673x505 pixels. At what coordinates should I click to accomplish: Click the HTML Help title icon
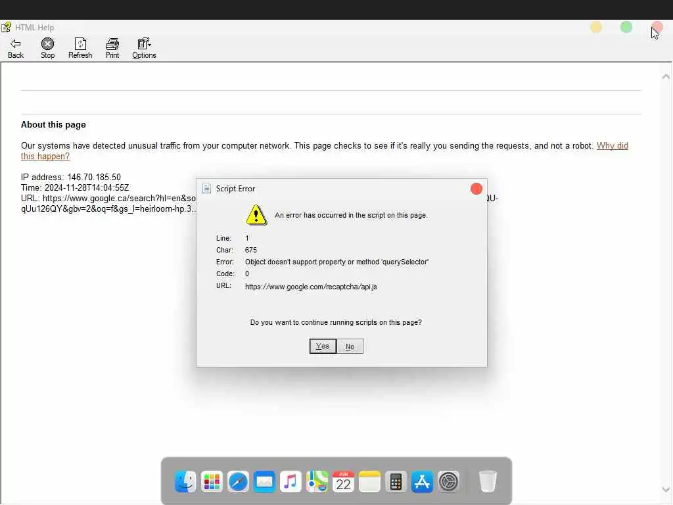(x=6, y=28)
